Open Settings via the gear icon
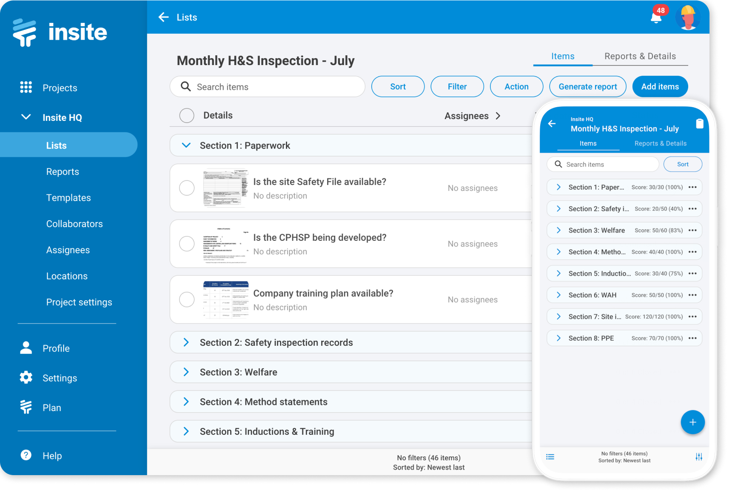 click(26, 377)
